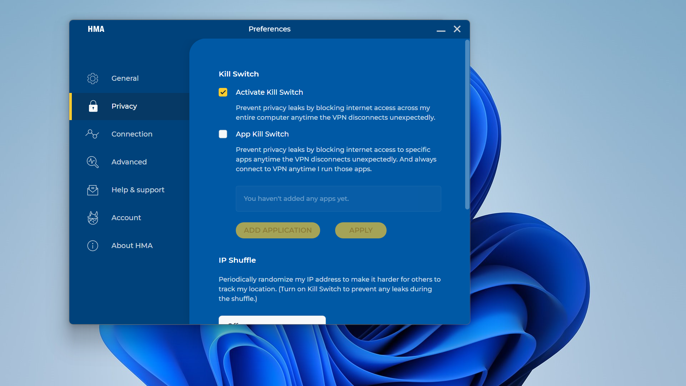The width and height of the screenshot is (686, 386).
Task: Uncheck the Activate Kill Switch checkbox
Action: coord(223,92)
